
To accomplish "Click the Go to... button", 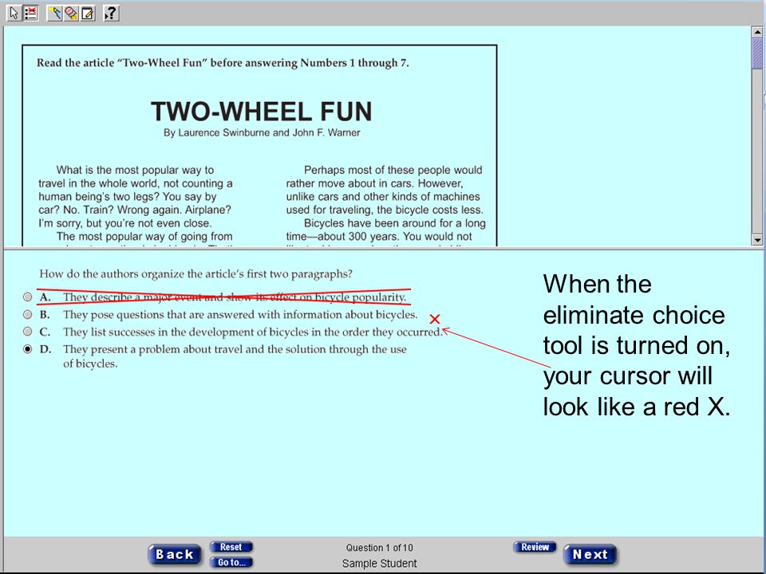I will point(231,562).
